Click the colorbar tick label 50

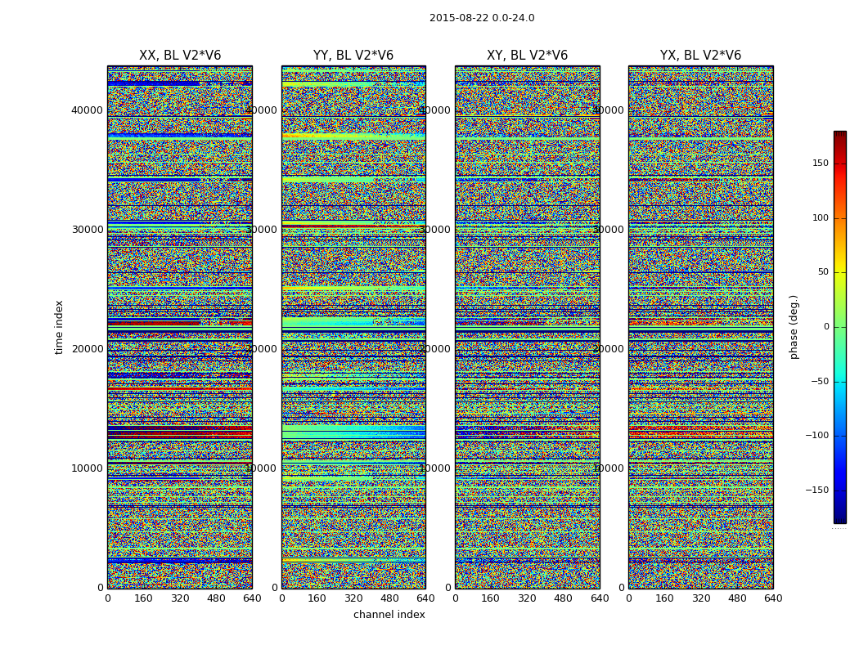[x=823, y=272]
